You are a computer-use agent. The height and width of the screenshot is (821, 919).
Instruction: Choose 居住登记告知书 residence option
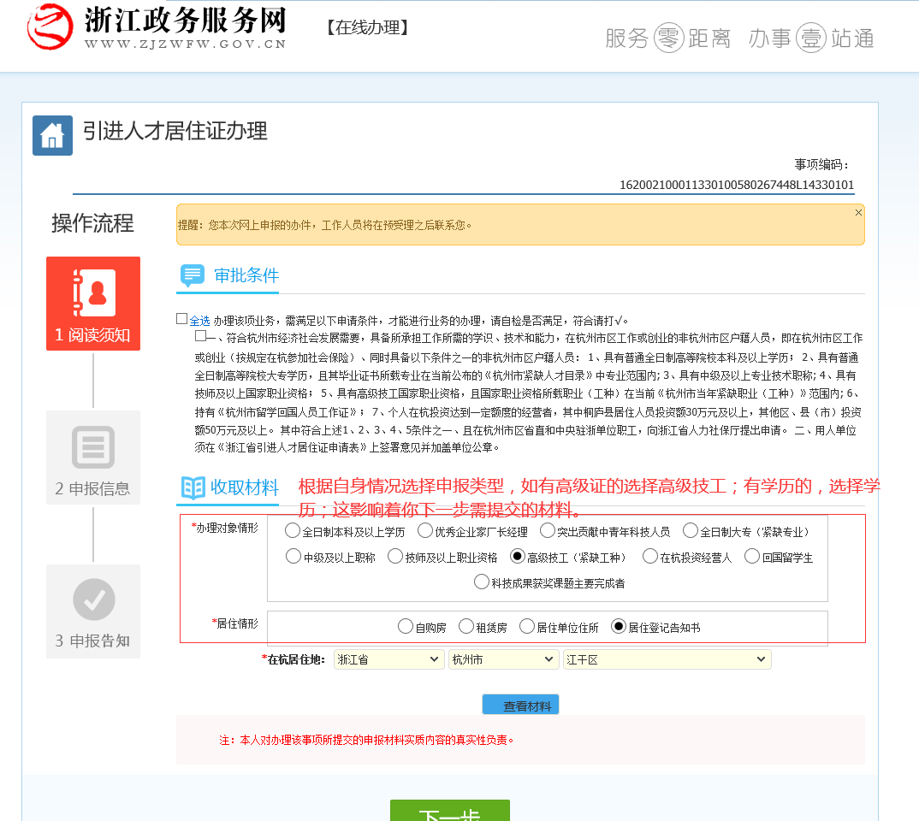[619, 627]
